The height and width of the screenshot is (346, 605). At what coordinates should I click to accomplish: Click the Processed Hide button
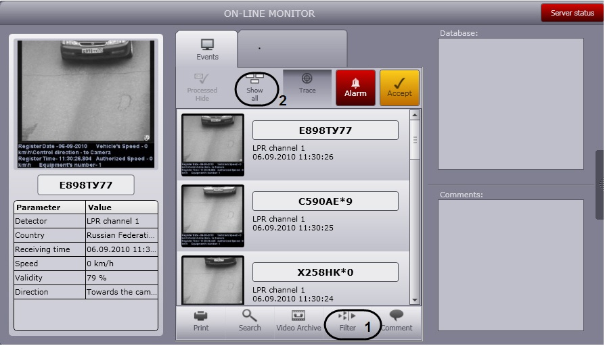click(202, 88)
